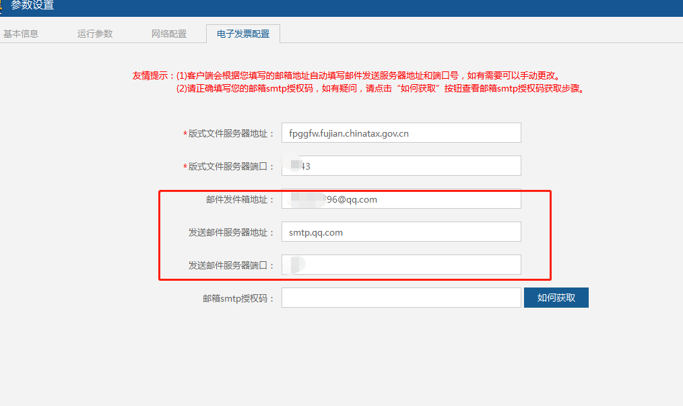Click the 电子发票配置 tab
Screen dimensions: 683x406
coord(243,34)
